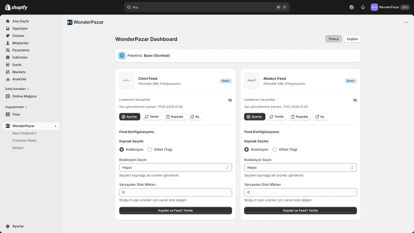Click the info icon beside Paketiniz
Viewport: 414px width, 233px height.
click(x=122, y=55)
